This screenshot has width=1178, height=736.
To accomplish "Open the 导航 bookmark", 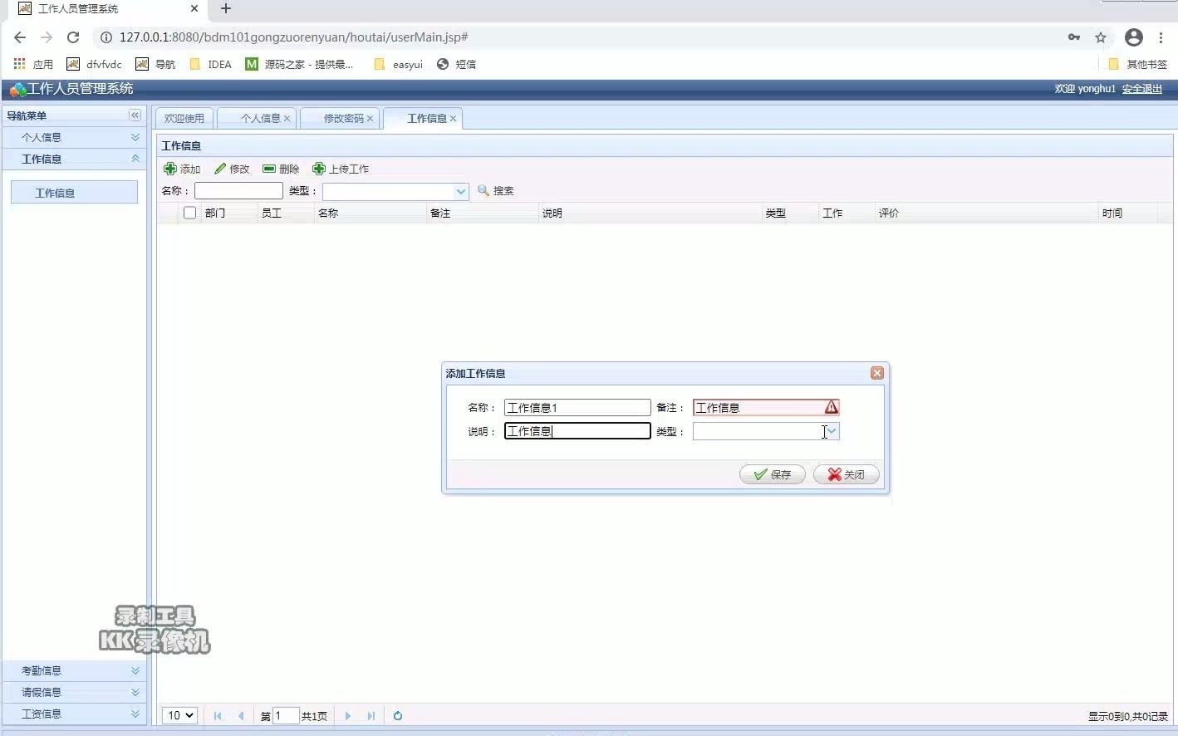I will [x=155, y=64].
